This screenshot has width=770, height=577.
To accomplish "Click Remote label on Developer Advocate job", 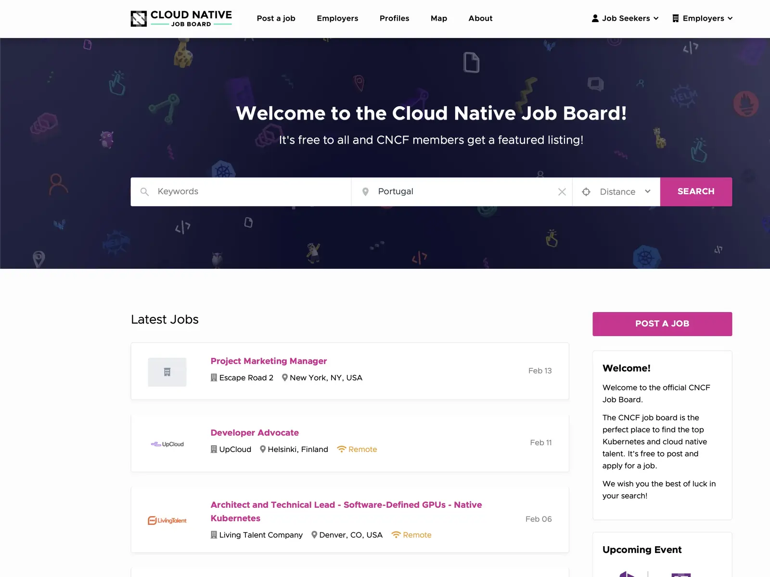I will click(363, 449).
